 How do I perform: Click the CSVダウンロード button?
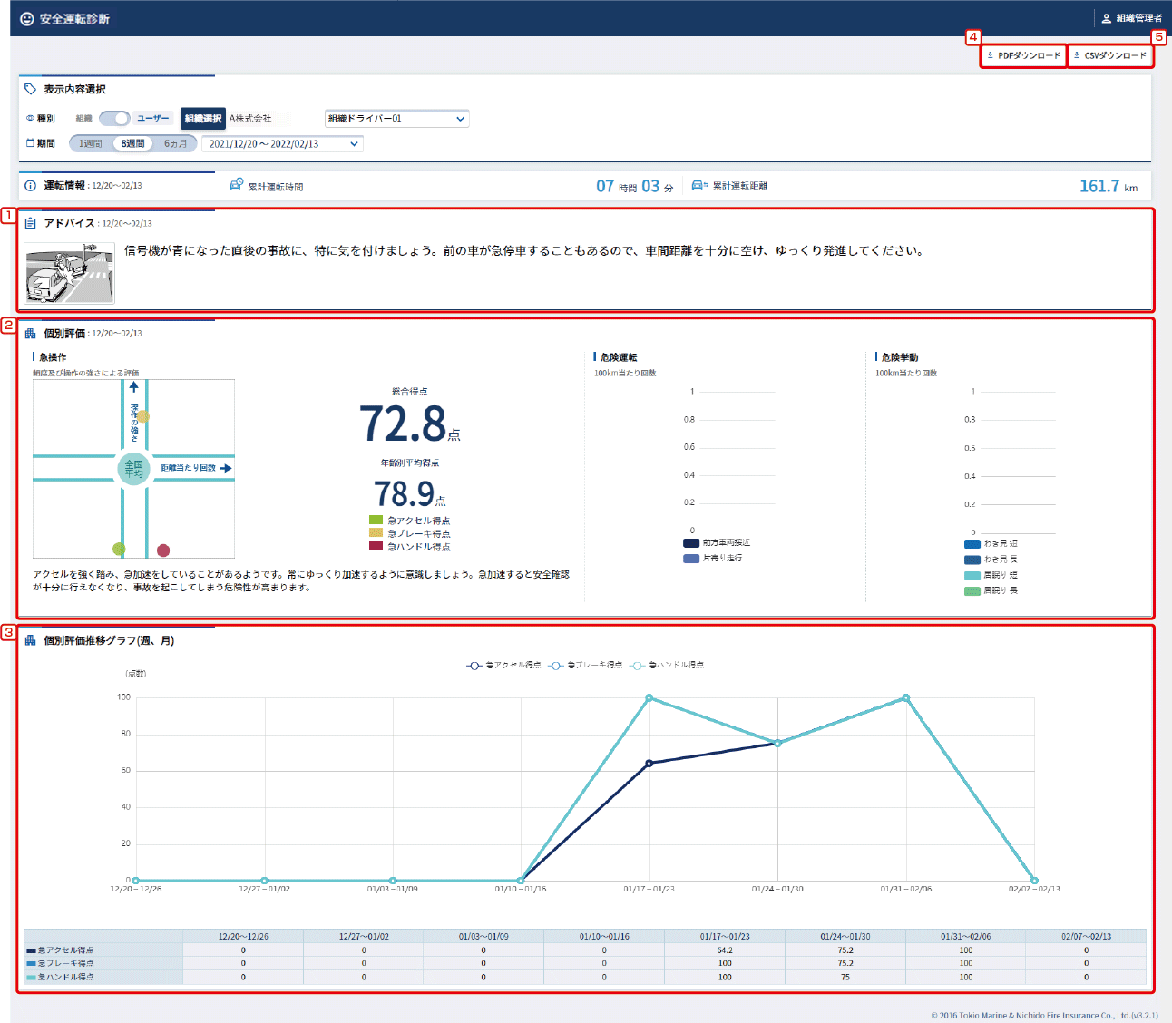pyautogui.click(x=1110, y=55)
